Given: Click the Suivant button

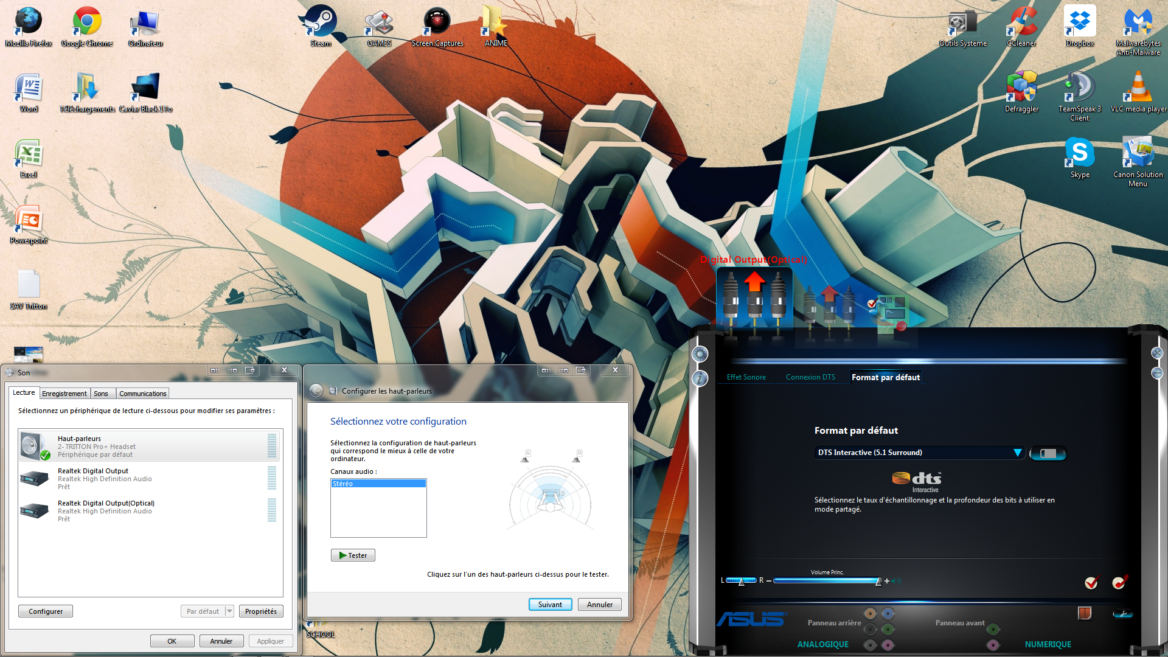Looking at the screenshot, I should [550, 605].
